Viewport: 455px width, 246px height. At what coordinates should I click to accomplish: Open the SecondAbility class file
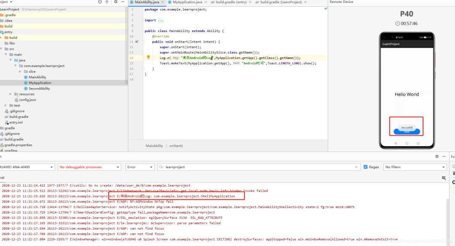click(39, 88)
